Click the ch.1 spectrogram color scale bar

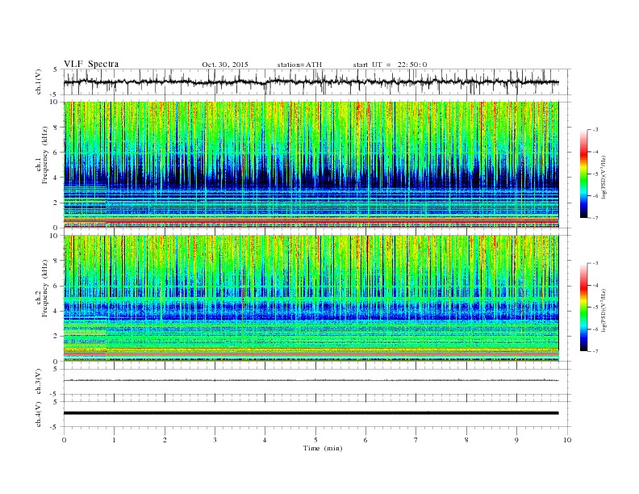tap(584, 174)
